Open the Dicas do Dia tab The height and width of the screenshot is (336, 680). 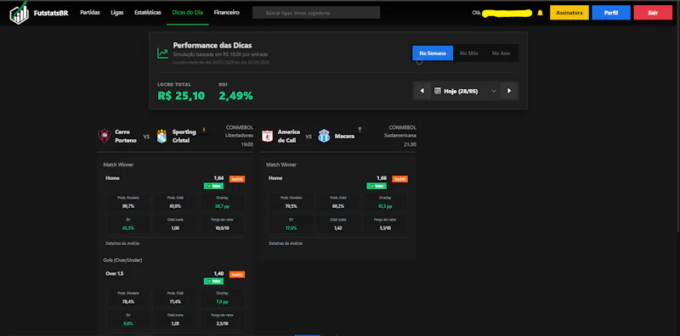[x=187, y=13]
